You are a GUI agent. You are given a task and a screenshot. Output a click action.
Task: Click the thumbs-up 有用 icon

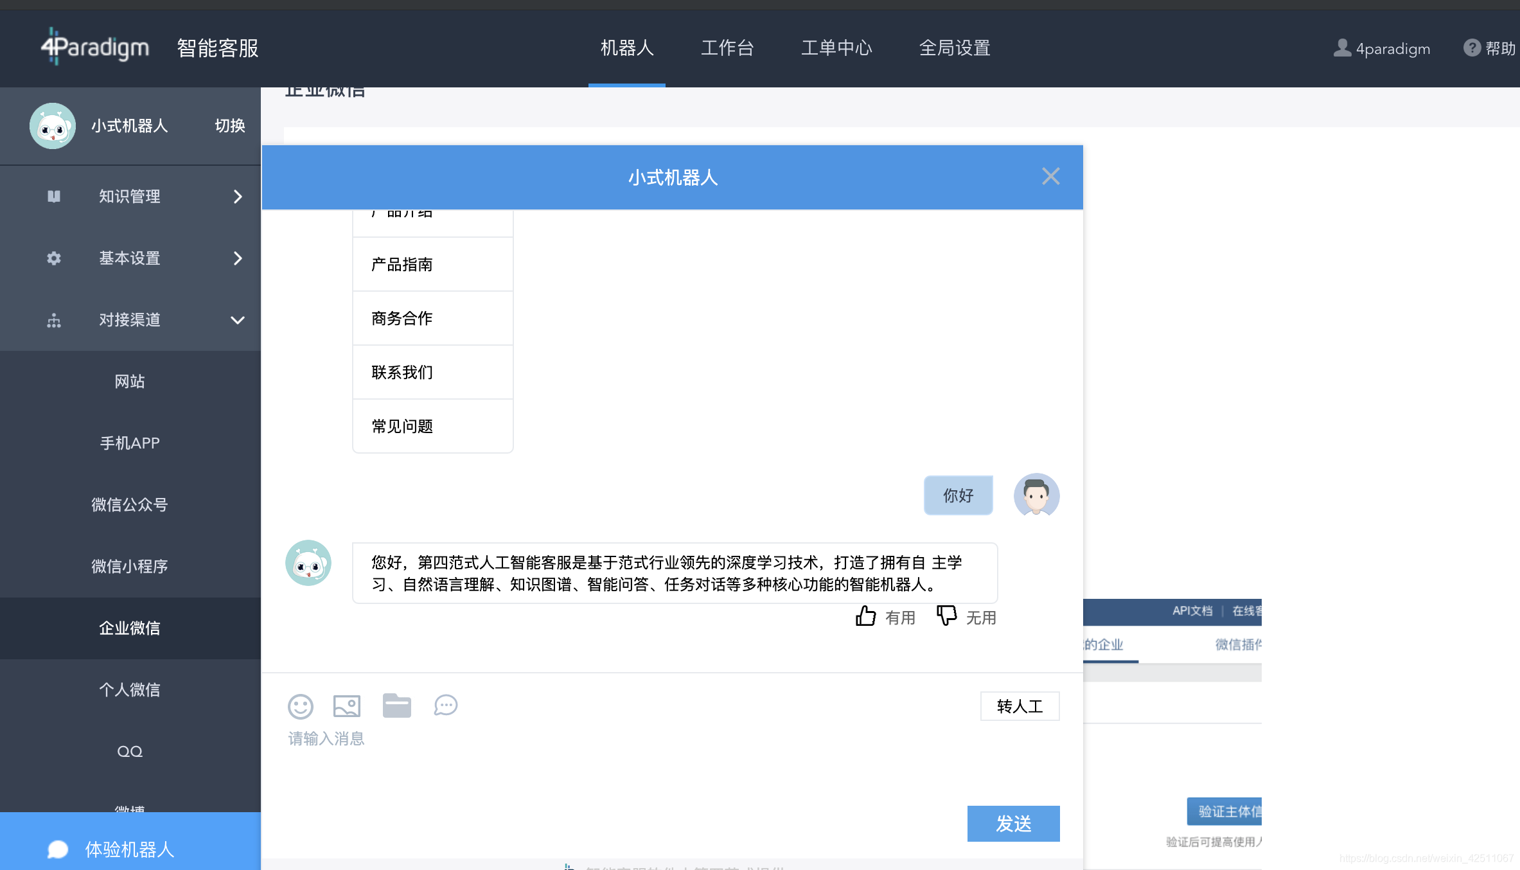(866, 616)
